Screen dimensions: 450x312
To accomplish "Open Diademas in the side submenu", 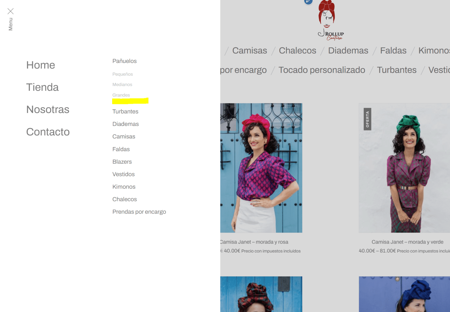I will pyautogui.click(x=126, y=124).
